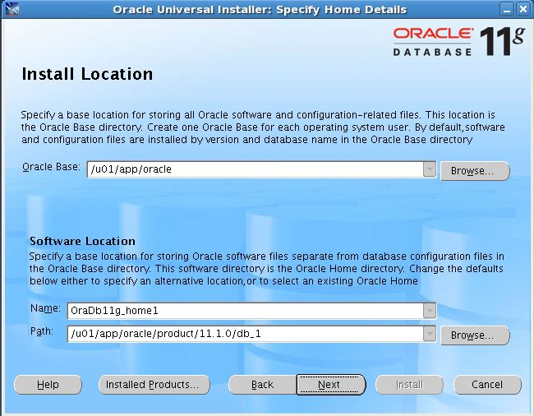This screenshot has width=534, height=416.
Task: Go Back to previous installer step
Action: click(262, 385)
